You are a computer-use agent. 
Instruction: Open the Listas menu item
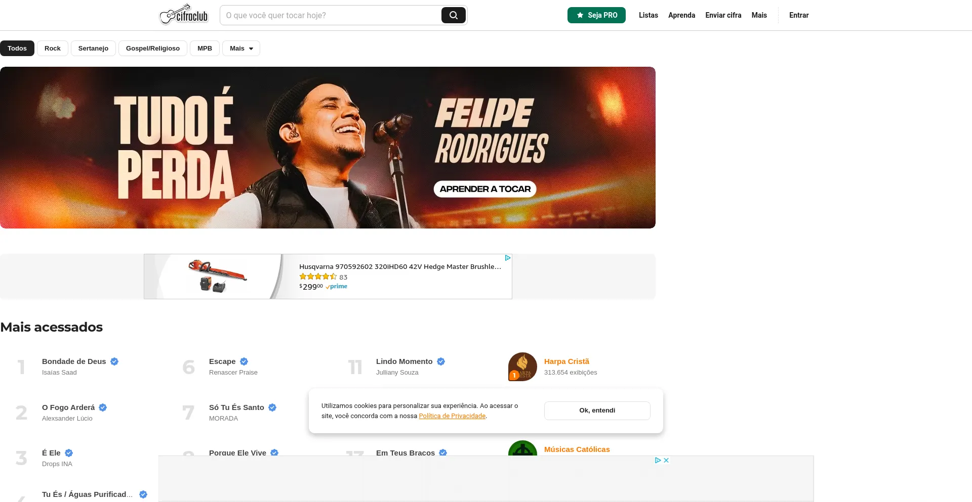[648, 15]
